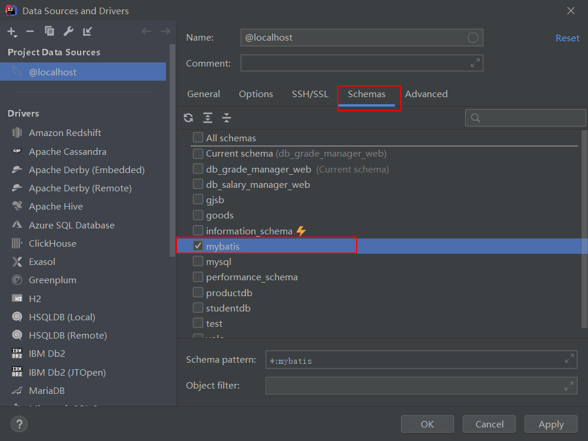Check the db_salary_manager_web schema
Image resolution: width=588 pixels, height=441 pixels.
pyautogui.click(x=198, y=184)
